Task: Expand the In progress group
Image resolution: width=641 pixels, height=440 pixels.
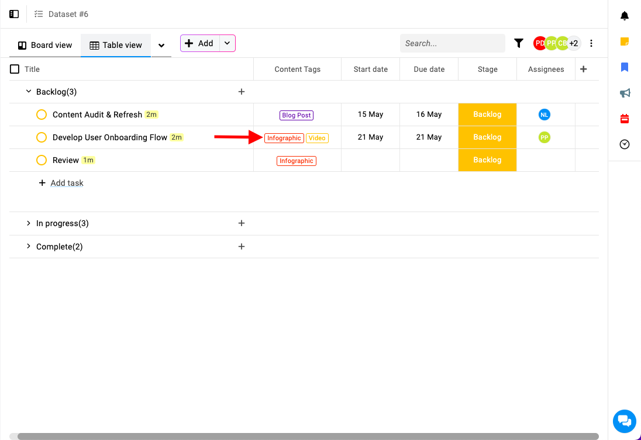Action: tap(28, 223)
